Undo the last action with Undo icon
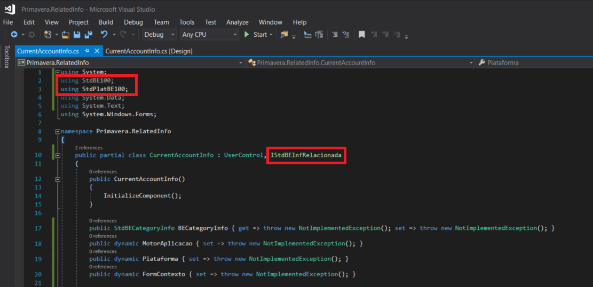Screen dimensions: 593x287 (x=105, y=35)
